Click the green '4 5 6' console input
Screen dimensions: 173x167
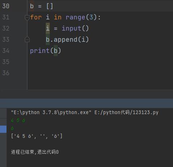(x=18, y=120)
